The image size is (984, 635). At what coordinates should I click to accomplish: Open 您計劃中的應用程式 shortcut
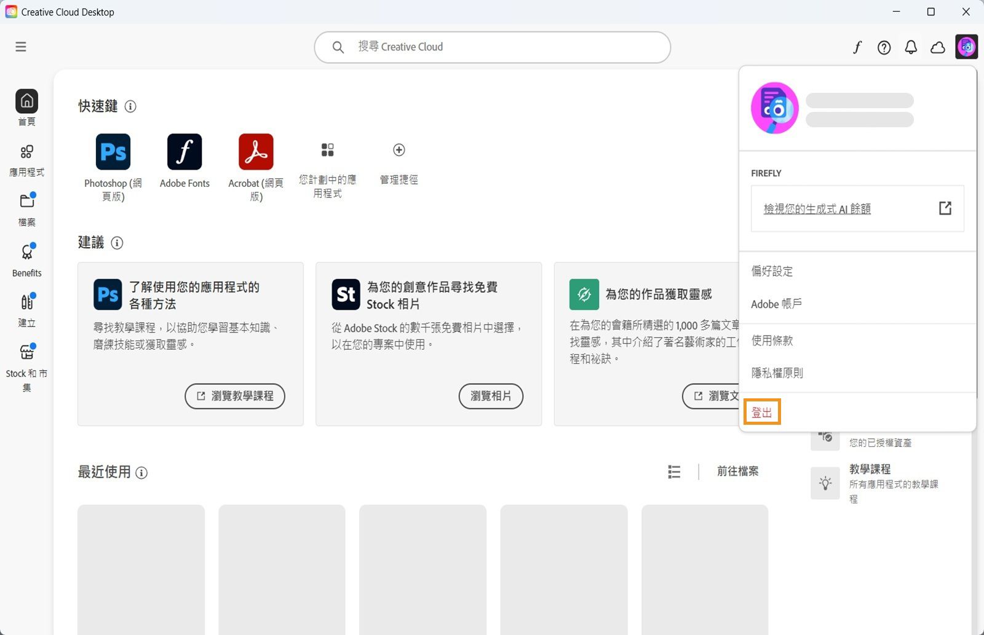click(327, 170)
